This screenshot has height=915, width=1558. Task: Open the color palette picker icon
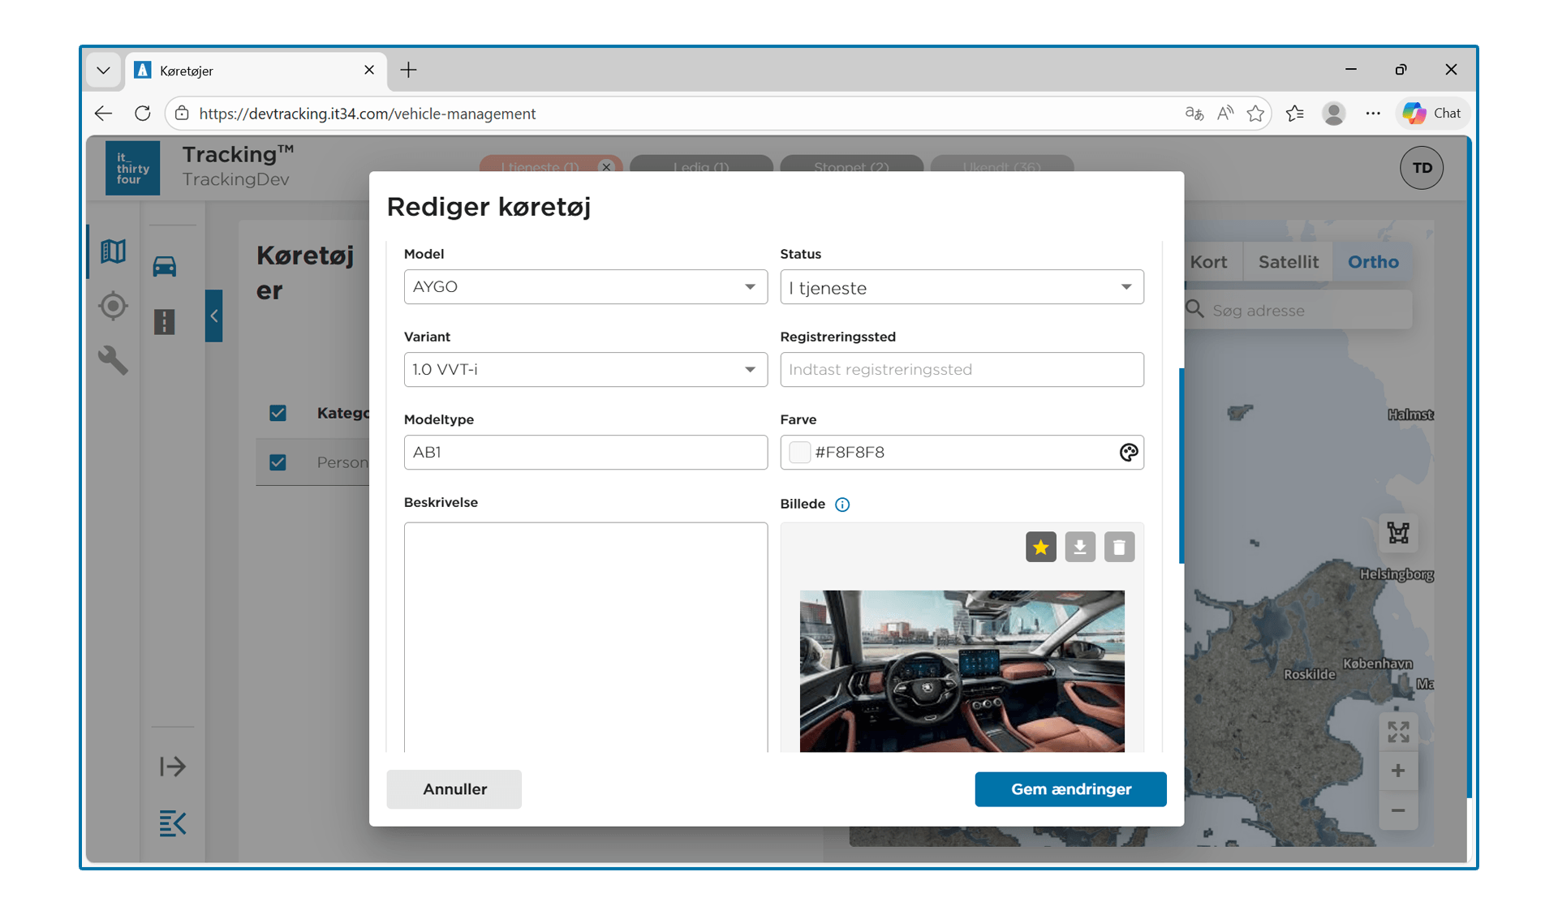pyautogui.click(x=1128, y=453)
